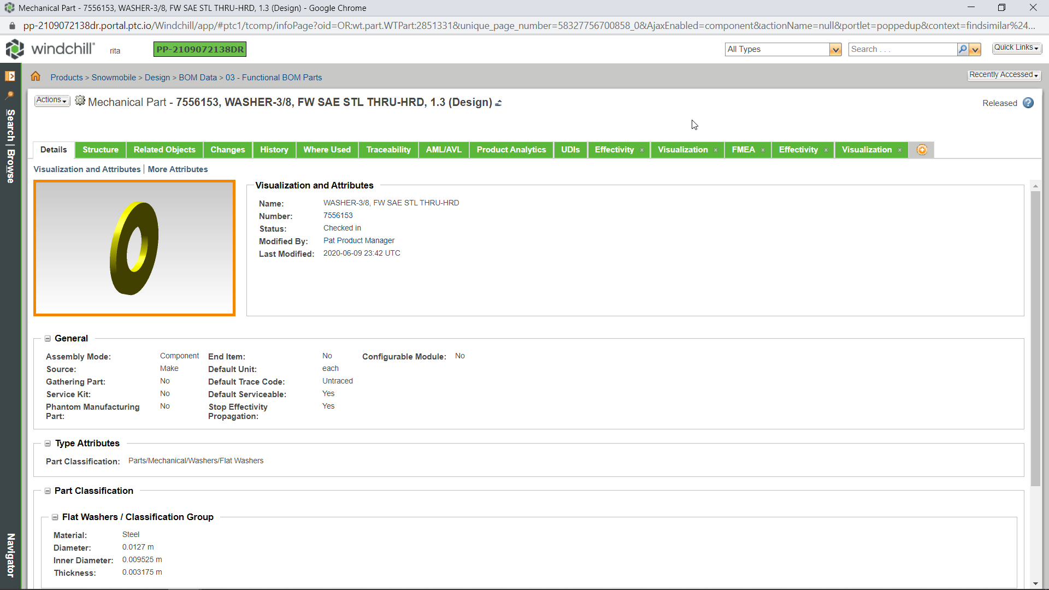Viewport: 1049px width, 590px height.
Task: Click the washer 3D thumbnail
Action: coord(134,248)
